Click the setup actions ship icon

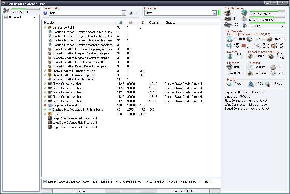pyautogui.click(x=131, y=13)
